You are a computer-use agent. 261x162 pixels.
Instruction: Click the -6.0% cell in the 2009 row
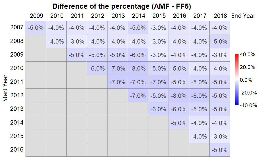(x=138, y=55)
